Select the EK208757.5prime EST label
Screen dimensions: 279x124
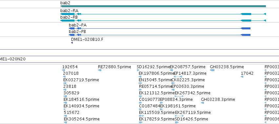tap(188, 67)
